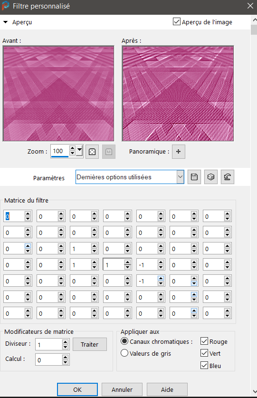This screenshot has width=257, height=398.
Task: Open the Zoom dropdown arrow
Action: tap(79, 151)
